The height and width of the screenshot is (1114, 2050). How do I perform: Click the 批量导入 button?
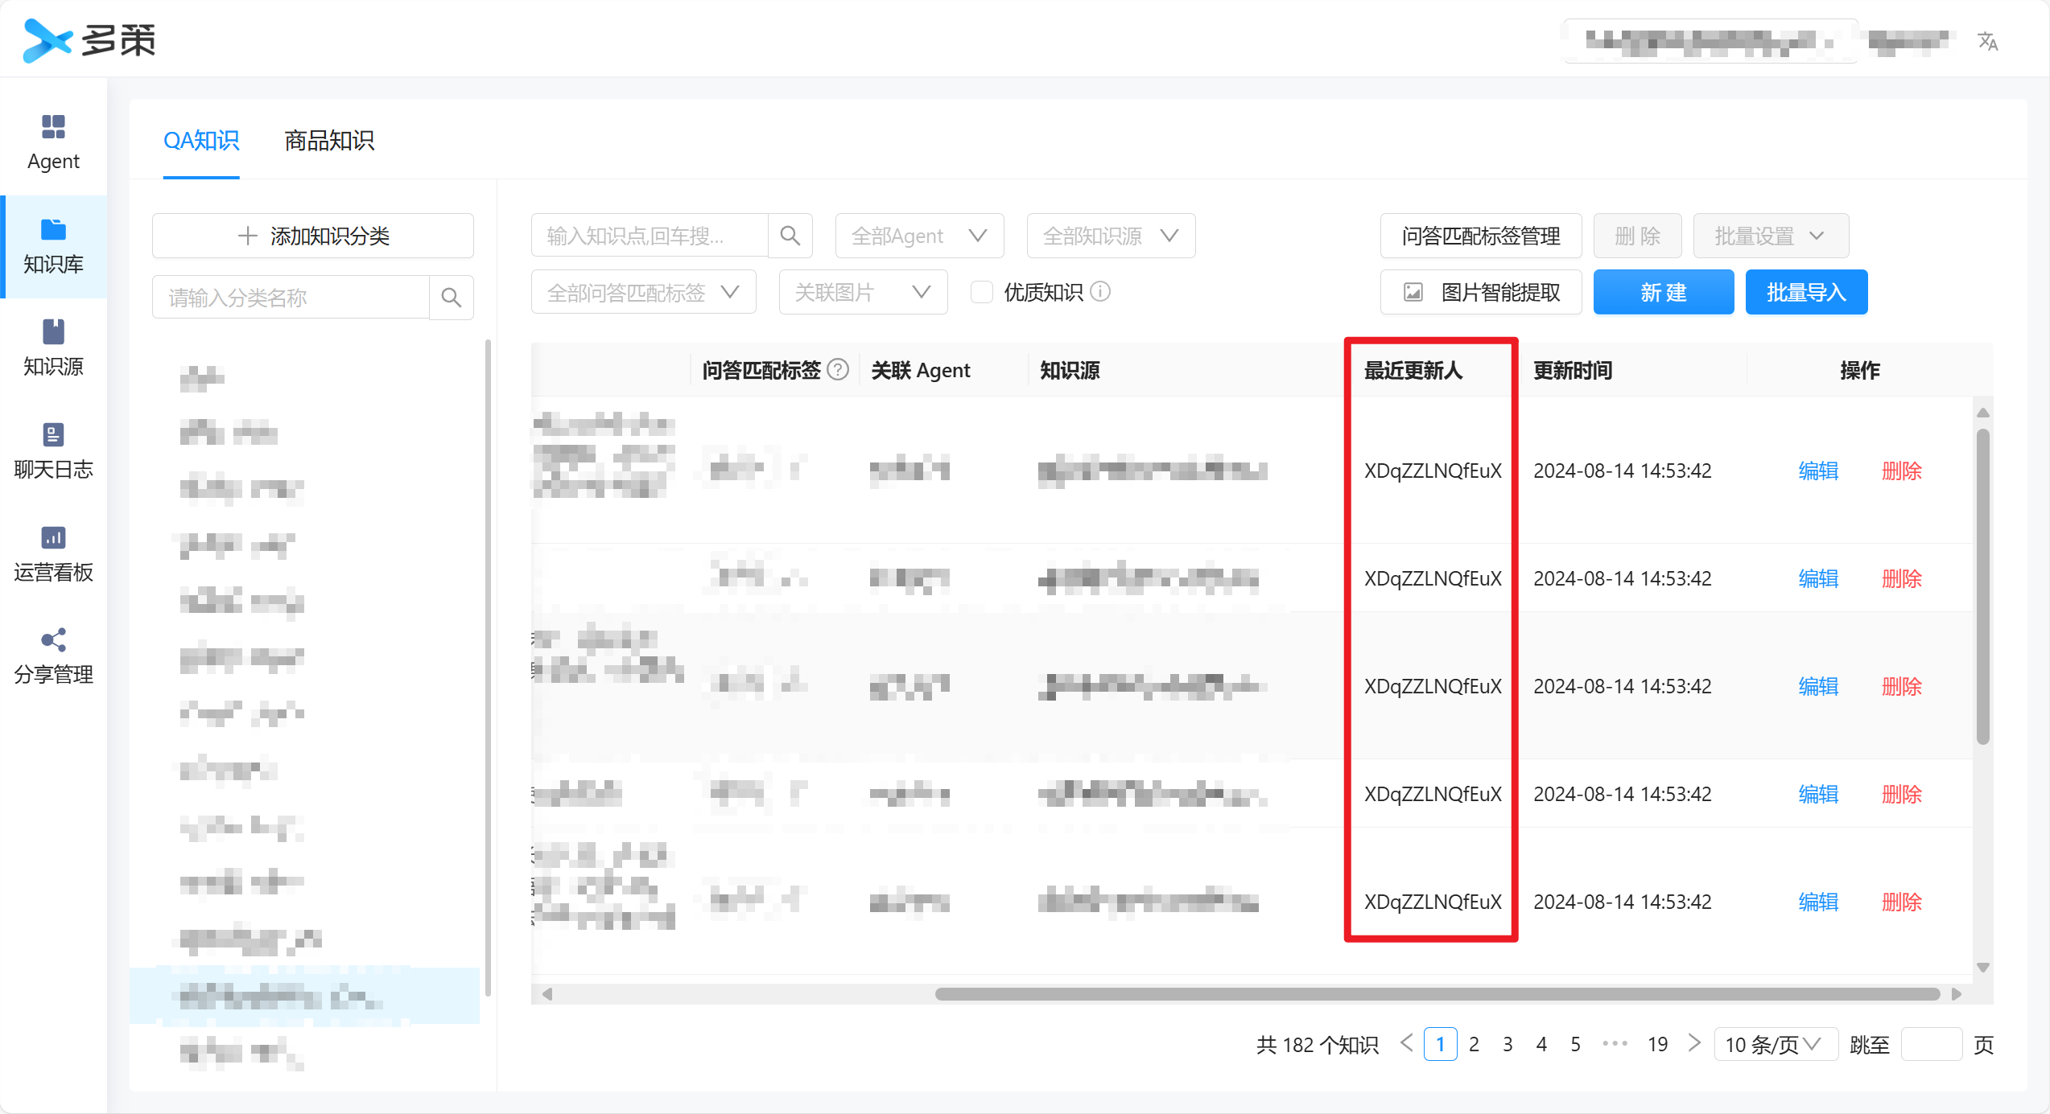(x=1806, y=292)
